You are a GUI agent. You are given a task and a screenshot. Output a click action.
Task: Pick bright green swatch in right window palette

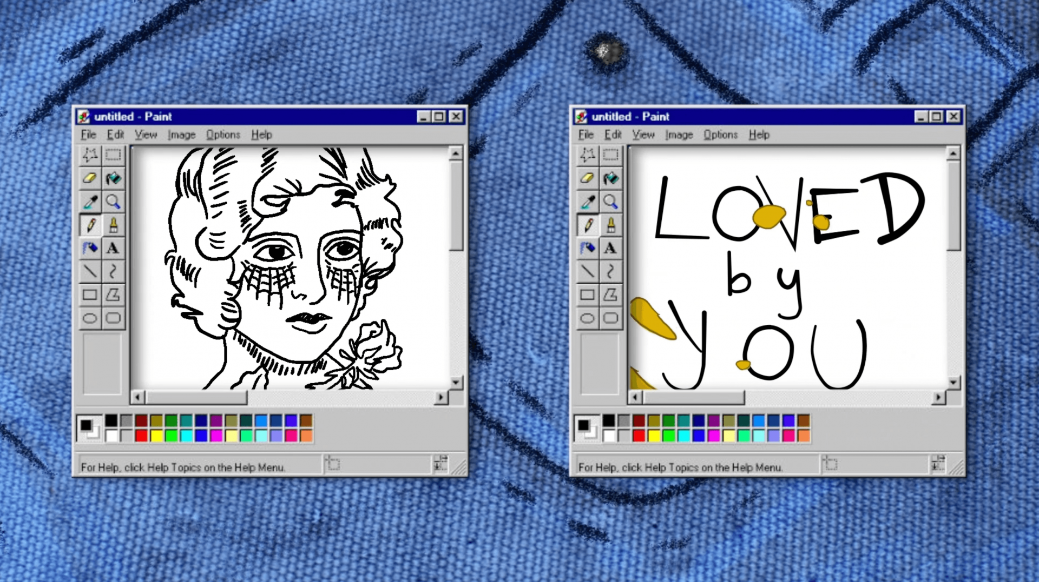[669, 436]
